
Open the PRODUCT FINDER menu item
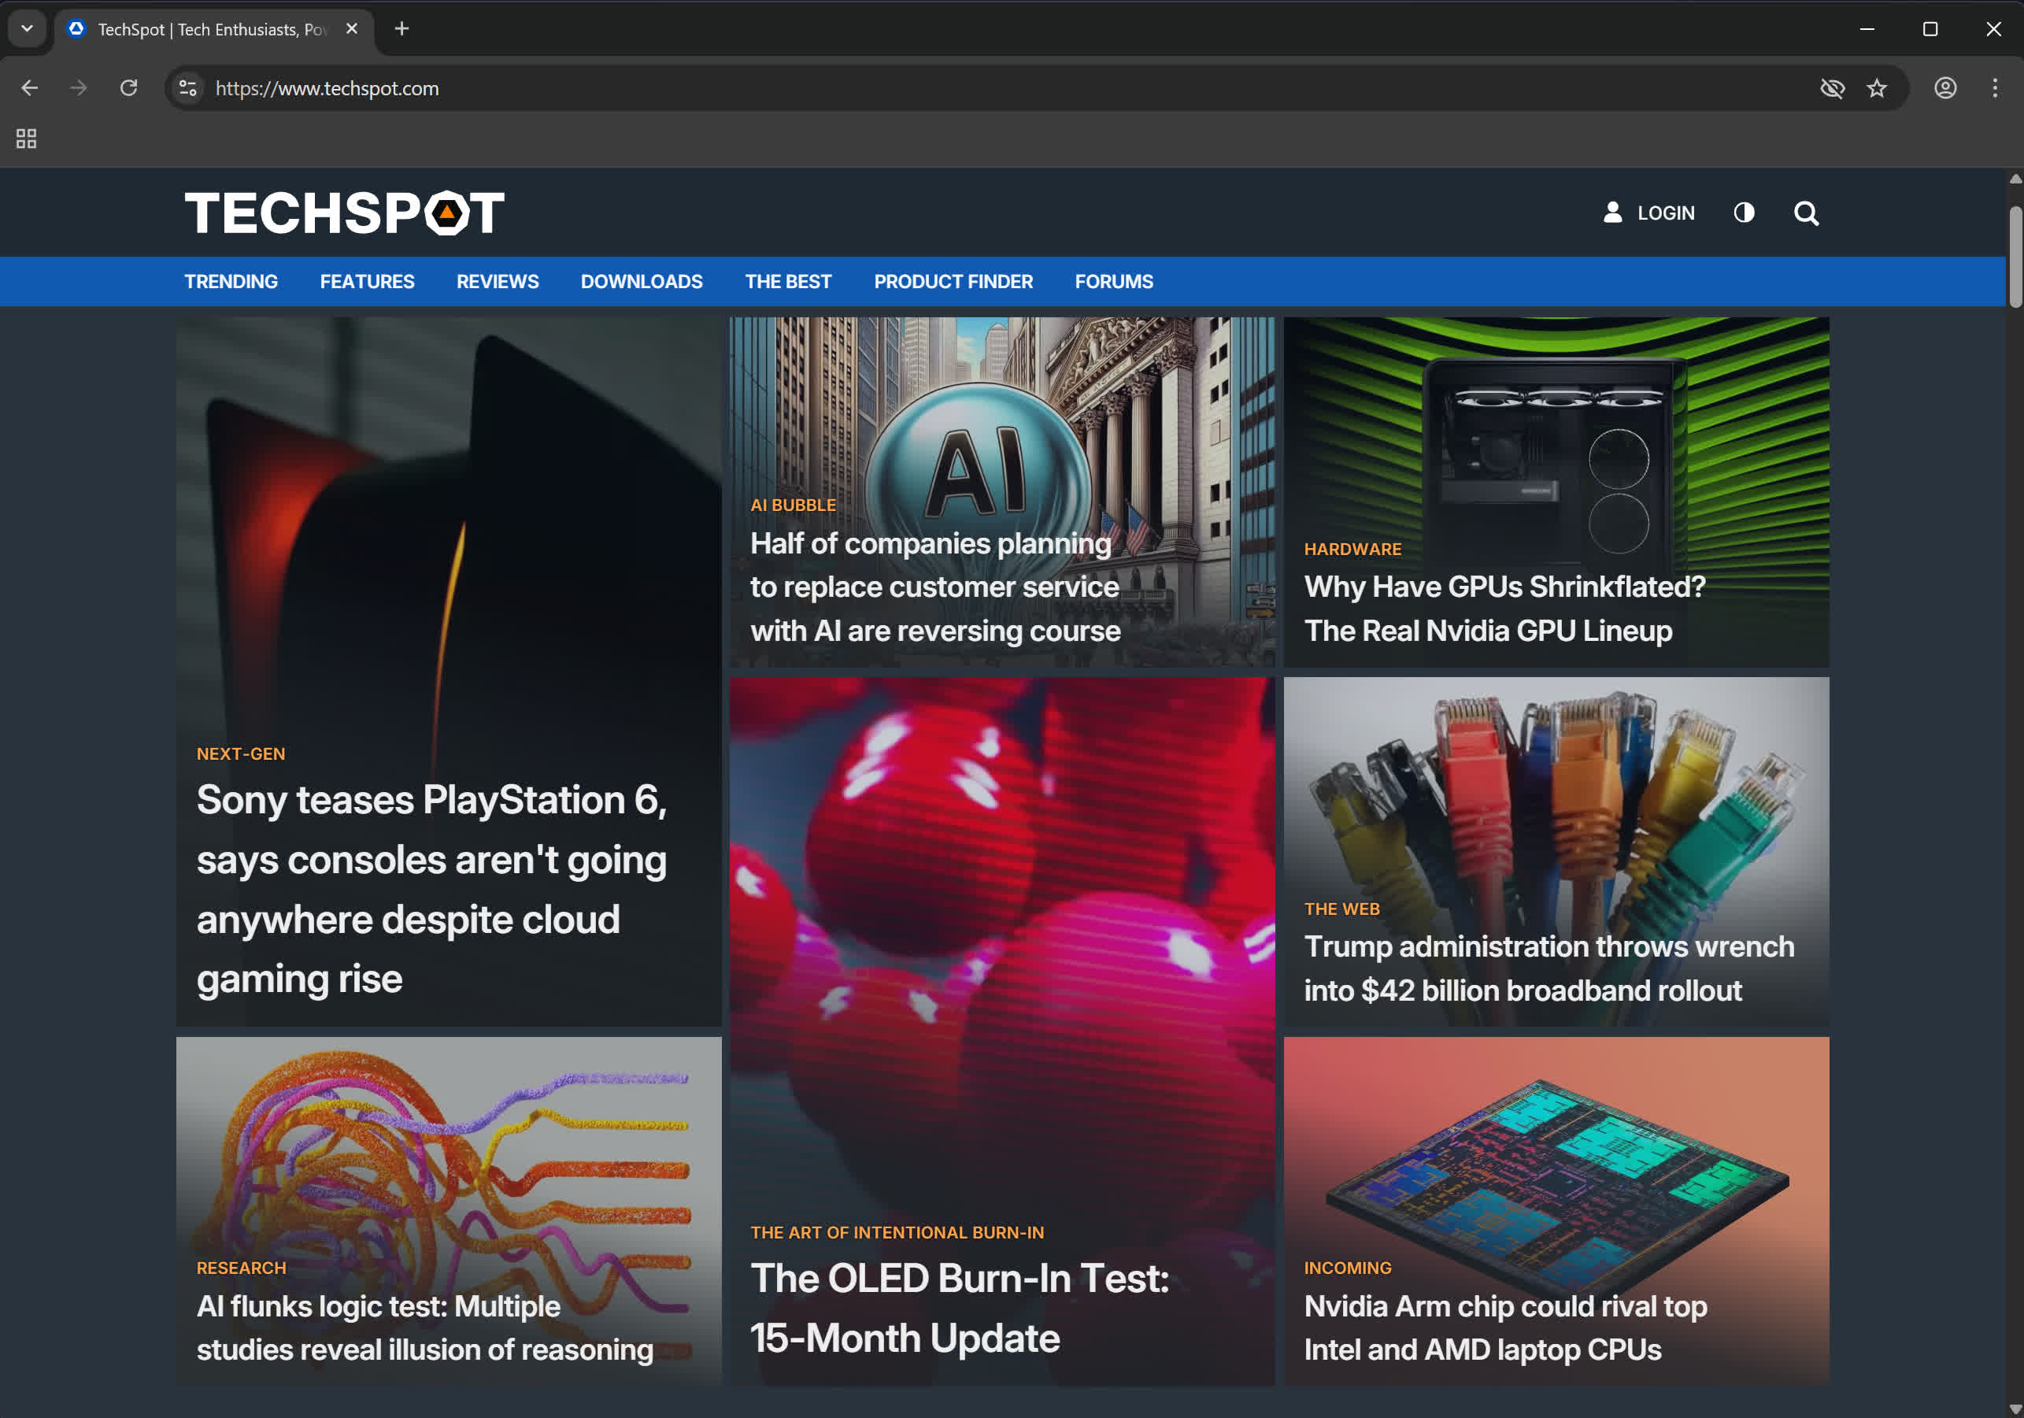(953, 281)
